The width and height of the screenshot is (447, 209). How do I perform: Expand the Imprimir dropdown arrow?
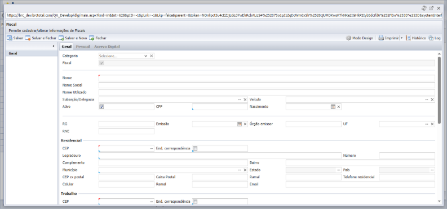coord(401,38)
